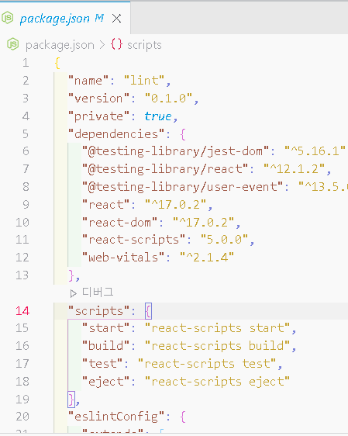This screenshot has width=348, height=436.
Task: Click the "test" key on line 17
Action: coord(102,364)
